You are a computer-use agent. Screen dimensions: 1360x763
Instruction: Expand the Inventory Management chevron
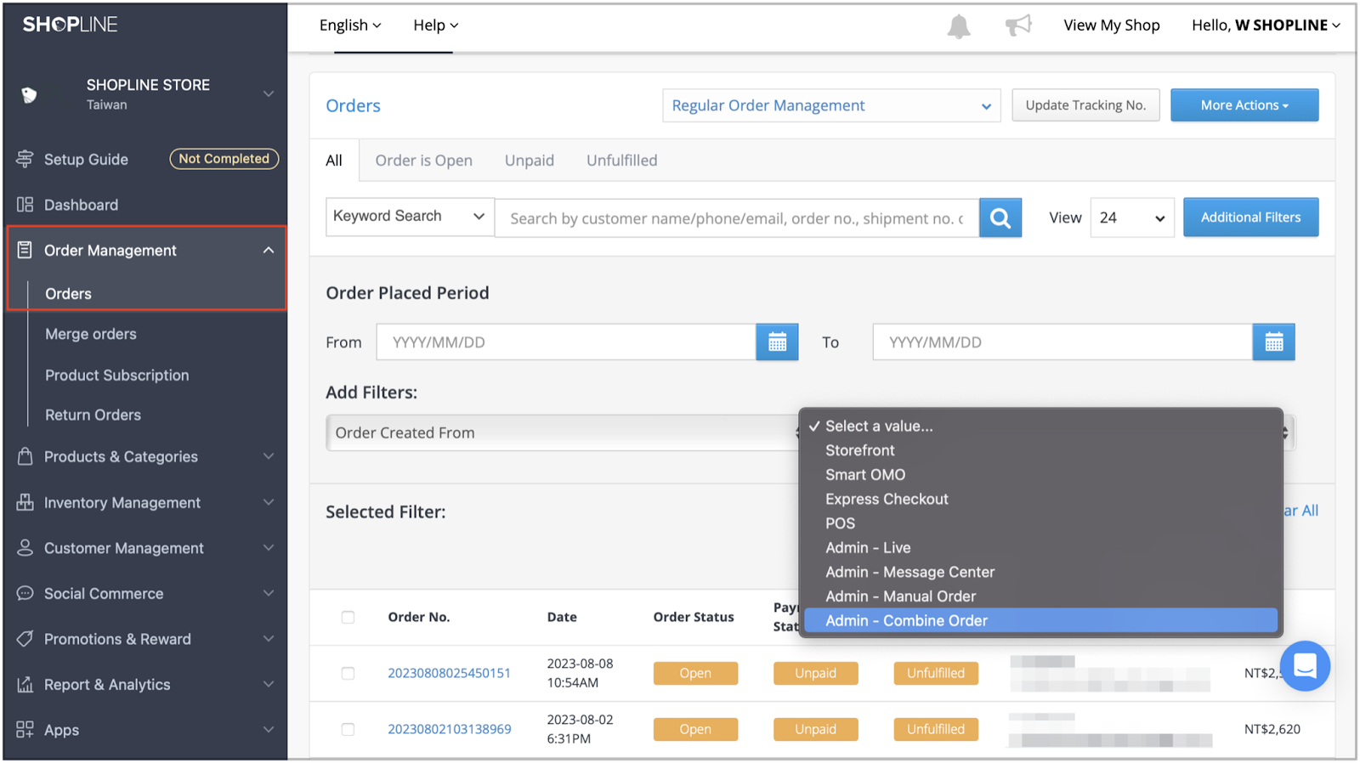pos(269,502)
